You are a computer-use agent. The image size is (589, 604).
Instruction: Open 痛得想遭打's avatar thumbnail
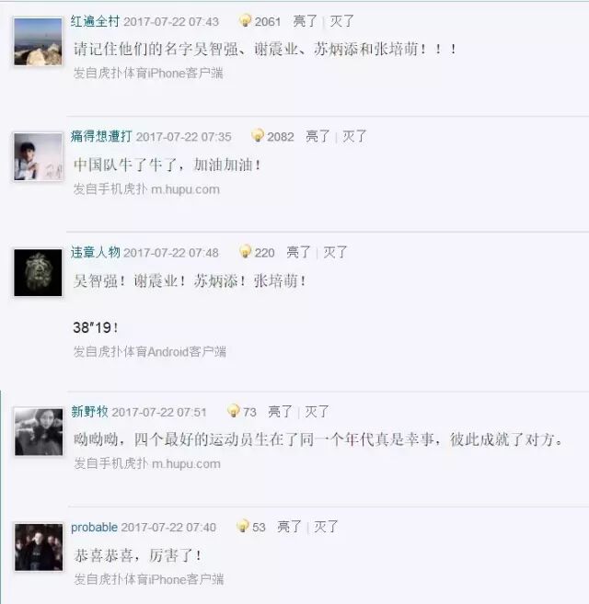tap(38, 157)
